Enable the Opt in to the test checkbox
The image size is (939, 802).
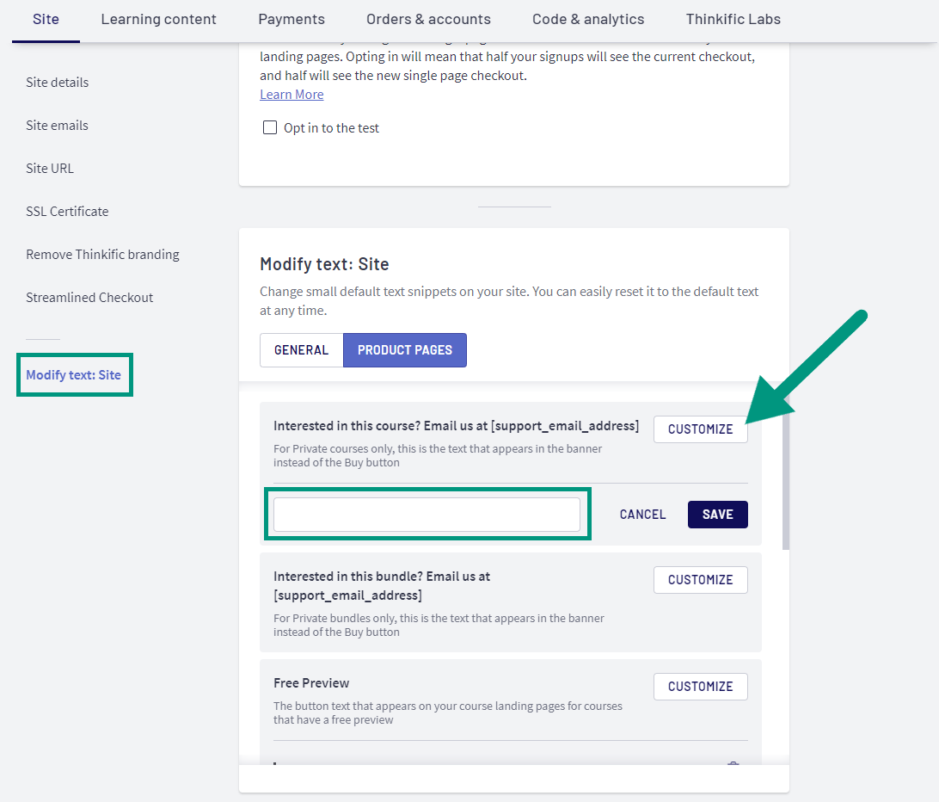click(x=270, y=126)
